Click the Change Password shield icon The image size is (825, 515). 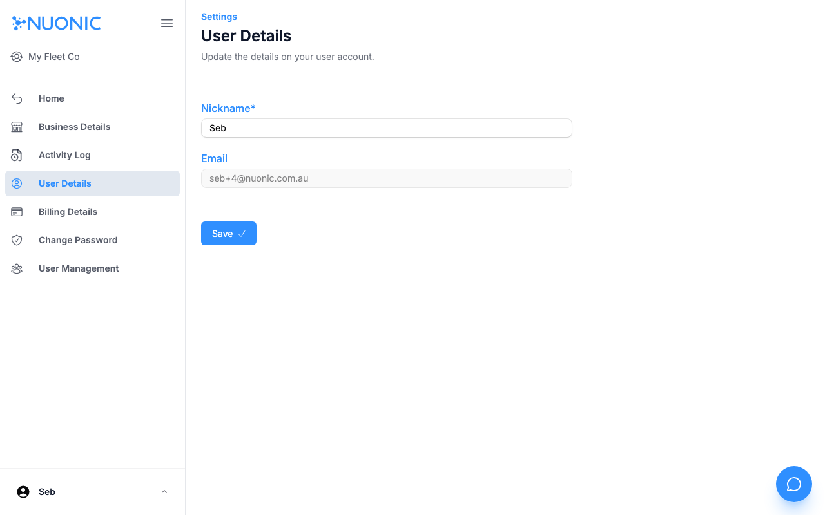point(17,240)
